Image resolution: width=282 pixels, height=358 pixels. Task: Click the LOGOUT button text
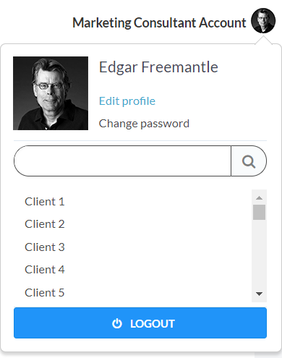[x=153, y=323]
